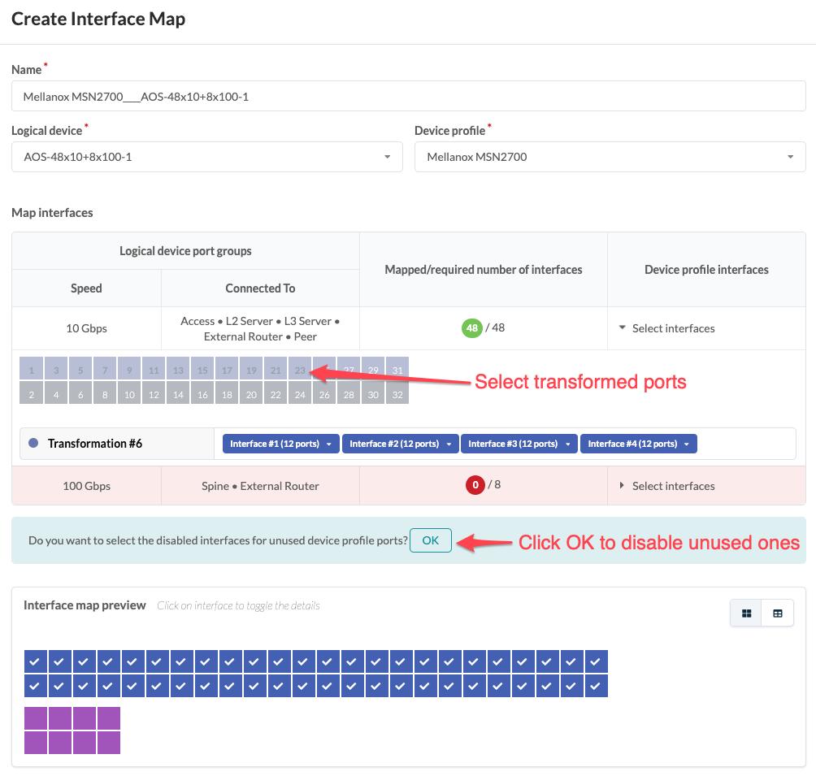Screen dimensions: 816x776
Task: Select port 32 in port grid
Action: click(x=397, y=395)
